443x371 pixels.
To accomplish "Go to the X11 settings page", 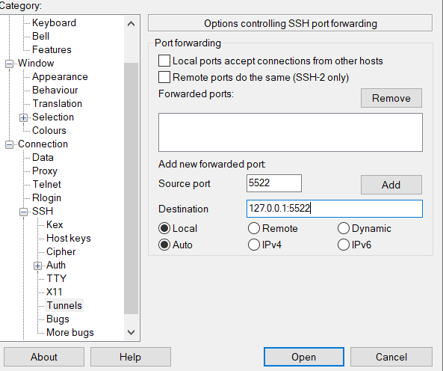I will pos(54,292).
